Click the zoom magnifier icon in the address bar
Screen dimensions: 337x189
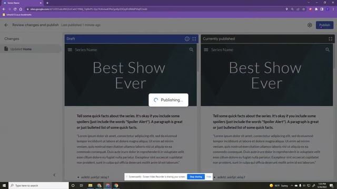tap(292, 9)
